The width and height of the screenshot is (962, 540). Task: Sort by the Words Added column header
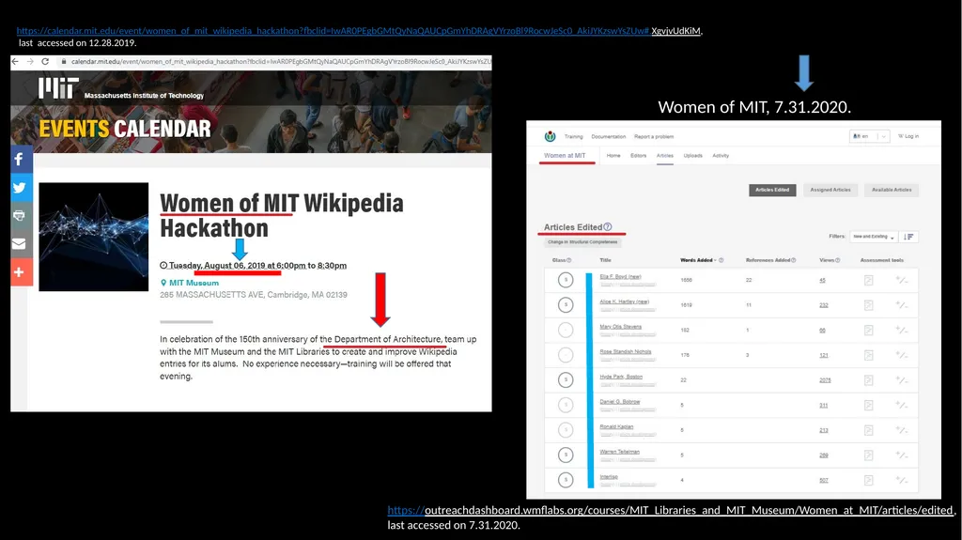(x=698, y=260)
